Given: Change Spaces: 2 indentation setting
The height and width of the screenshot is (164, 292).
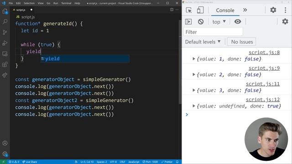Looking at the screenshot, I should (102, 162).
